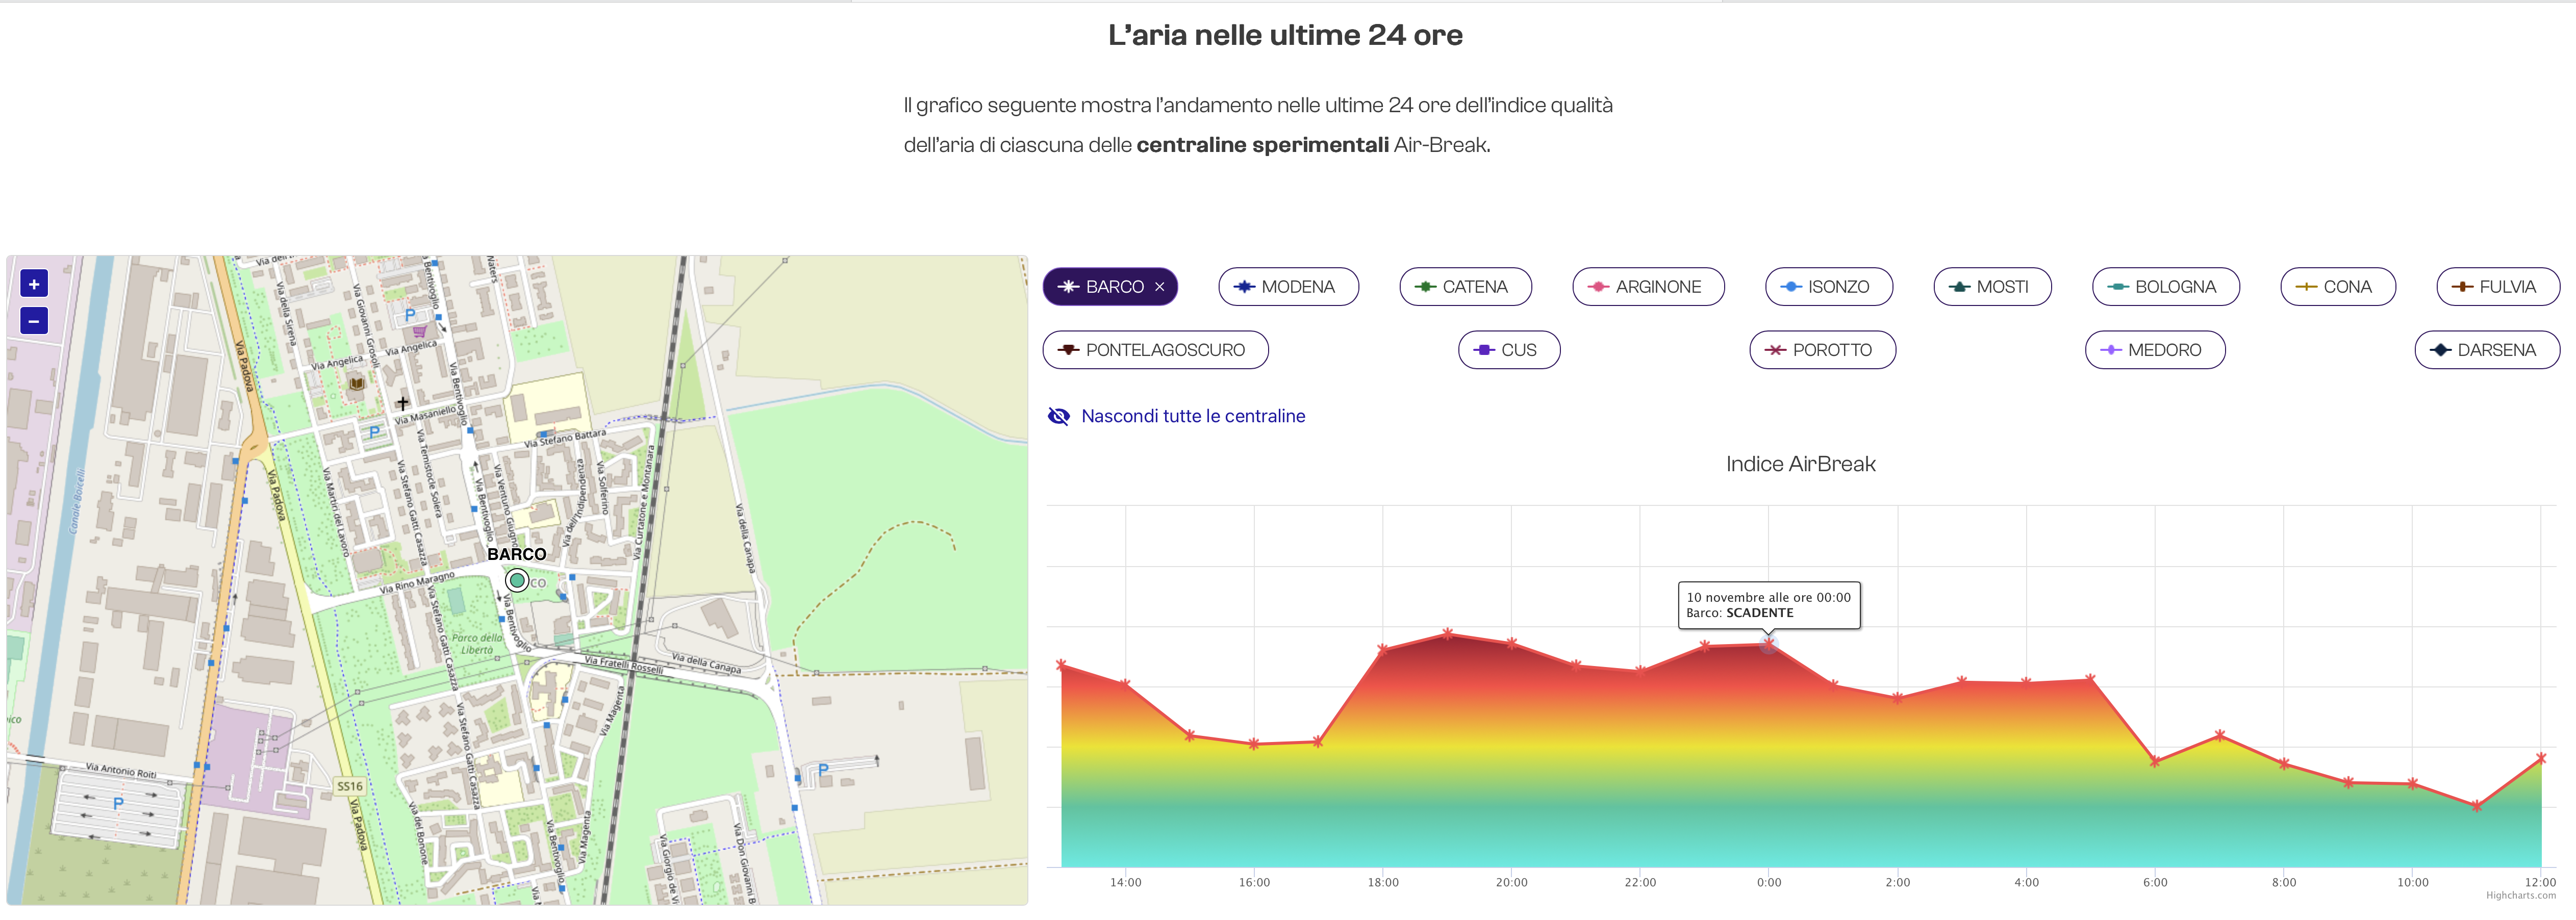The width and height of the screenshot is (2576, 920).
Task: Remove BARCO using its X button
Action: [1160, 287]
